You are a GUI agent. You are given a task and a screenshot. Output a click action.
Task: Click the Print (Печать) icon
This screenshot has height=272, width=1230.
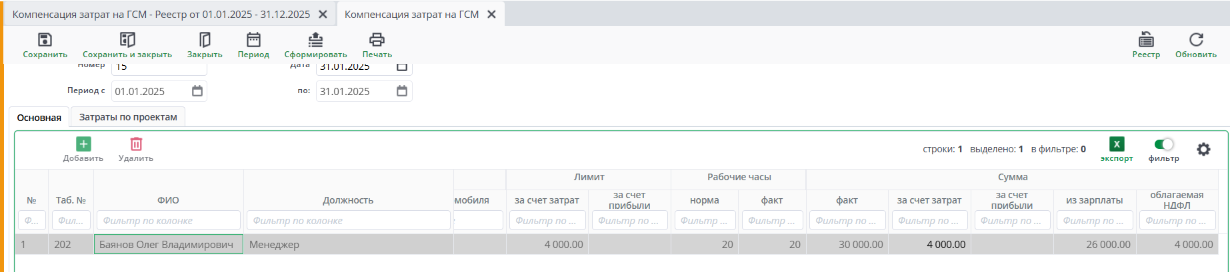377,40
